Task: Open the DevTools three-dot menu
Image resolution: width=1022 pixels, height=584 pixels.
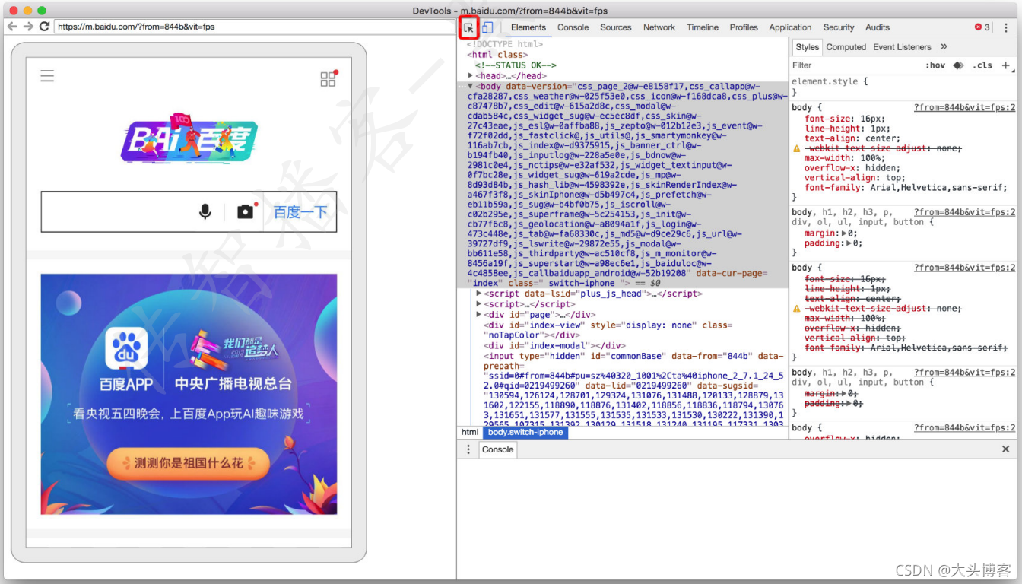Action: pos(1005,27)
